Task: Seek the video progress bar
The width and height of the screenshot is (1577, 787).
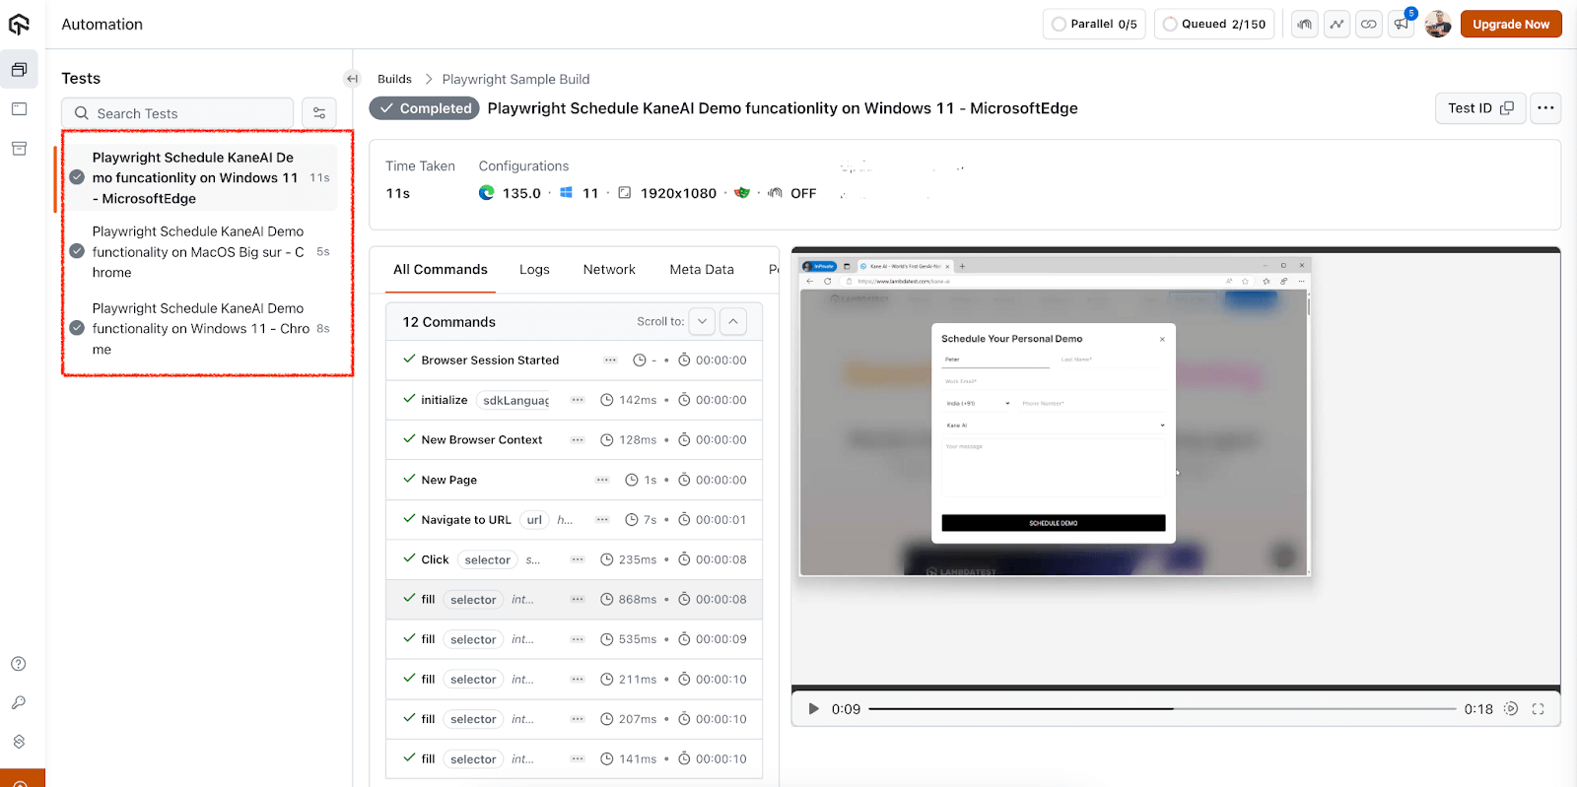Action: (1162, 709)
